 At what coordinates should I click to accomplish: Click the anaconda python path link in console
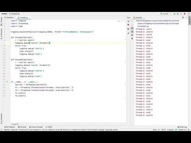tap(158, 21)
